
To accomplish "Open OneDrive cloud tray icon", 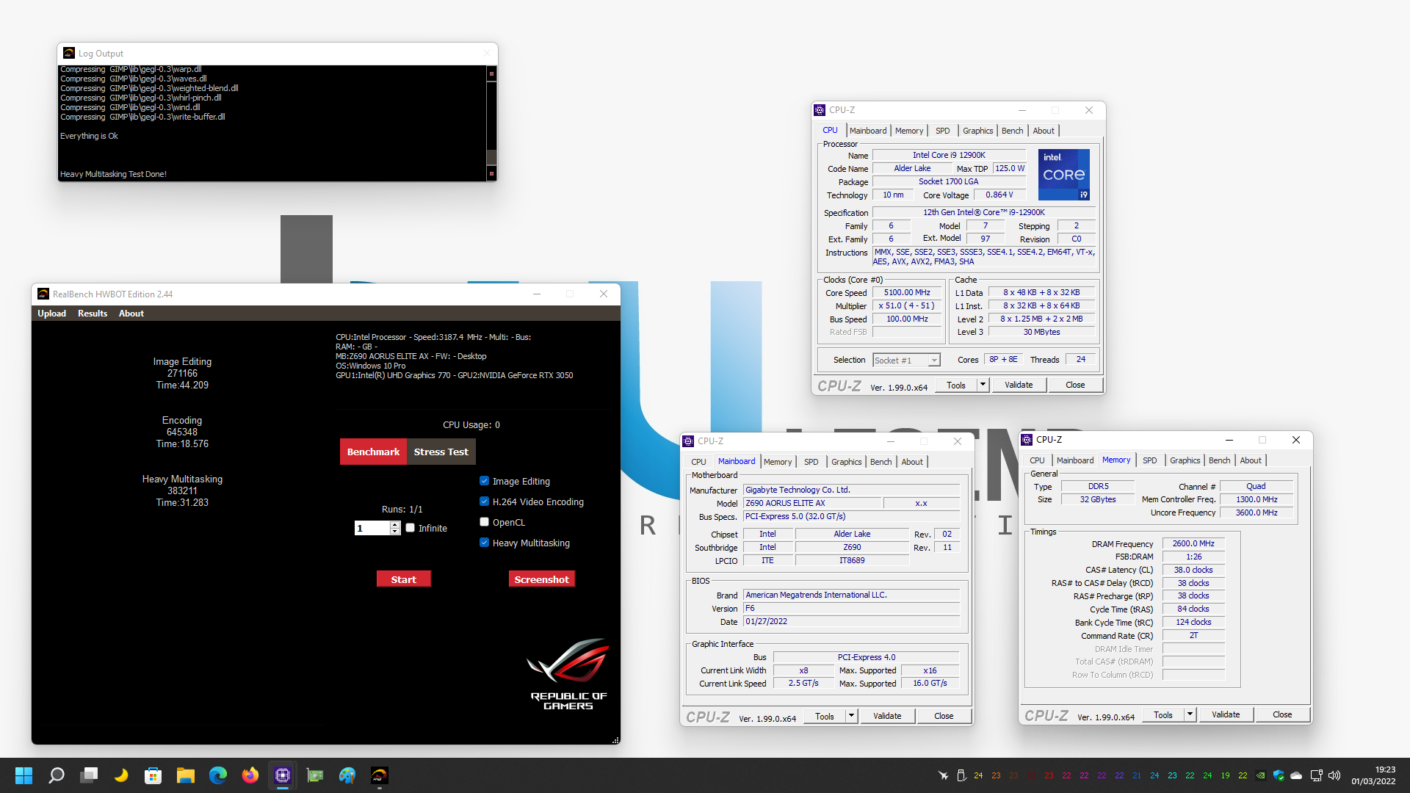I will [1296, 775].
